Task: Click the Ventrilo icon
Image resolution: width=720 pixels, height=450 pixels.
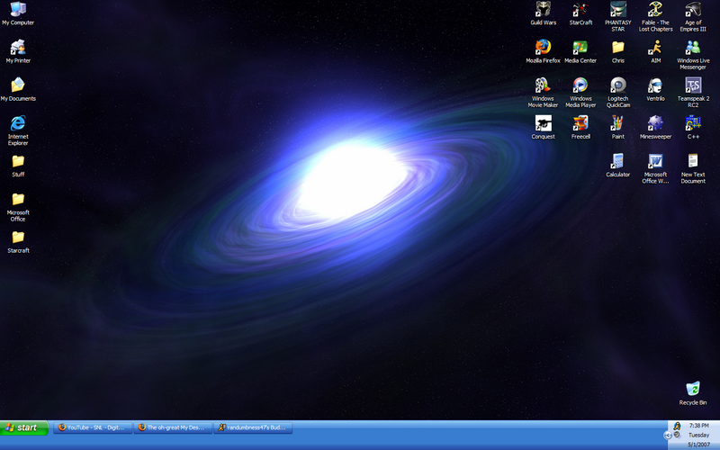Action: tap(656, 89)
